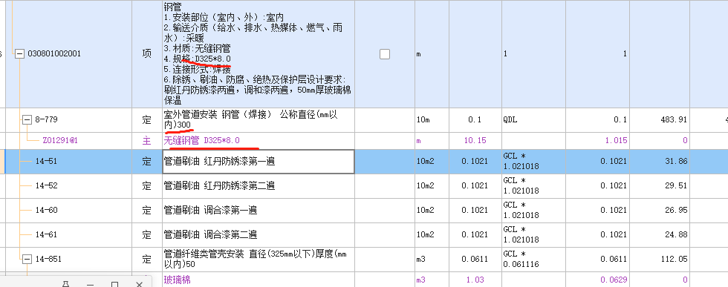Minimize the small floating window
The width and height of the screenshot is (728, 287).
[90, 284]
